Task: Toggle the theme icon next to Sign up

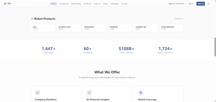Action: (x=208, y=4)
